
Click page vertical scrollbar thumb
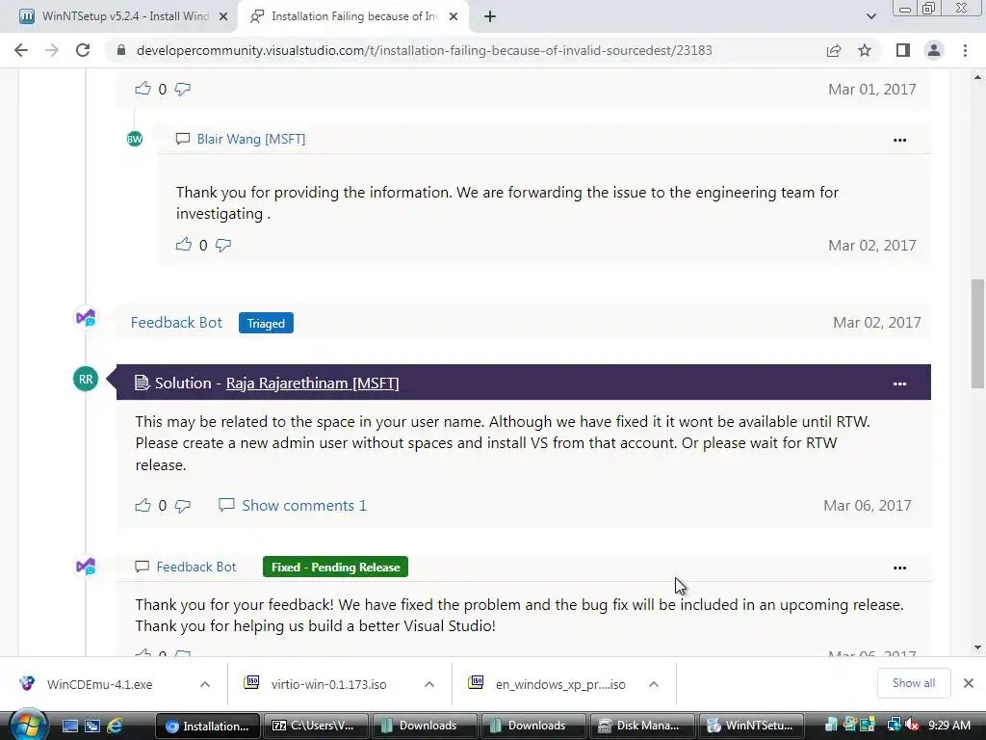[x=977, y=333]
